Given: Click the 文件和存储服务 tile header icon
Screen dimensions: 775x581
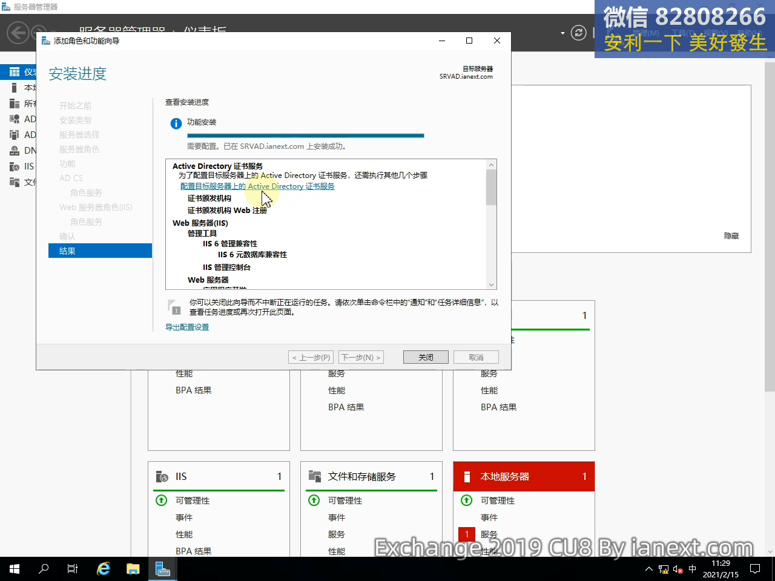Looking at the screenshot, I should tap(314, 476).
